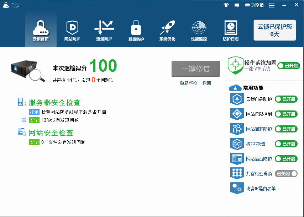The width and height of the screenshot is (304, 217).
Task: Click the server magnifier scan image
Action: tap(28, 71)
